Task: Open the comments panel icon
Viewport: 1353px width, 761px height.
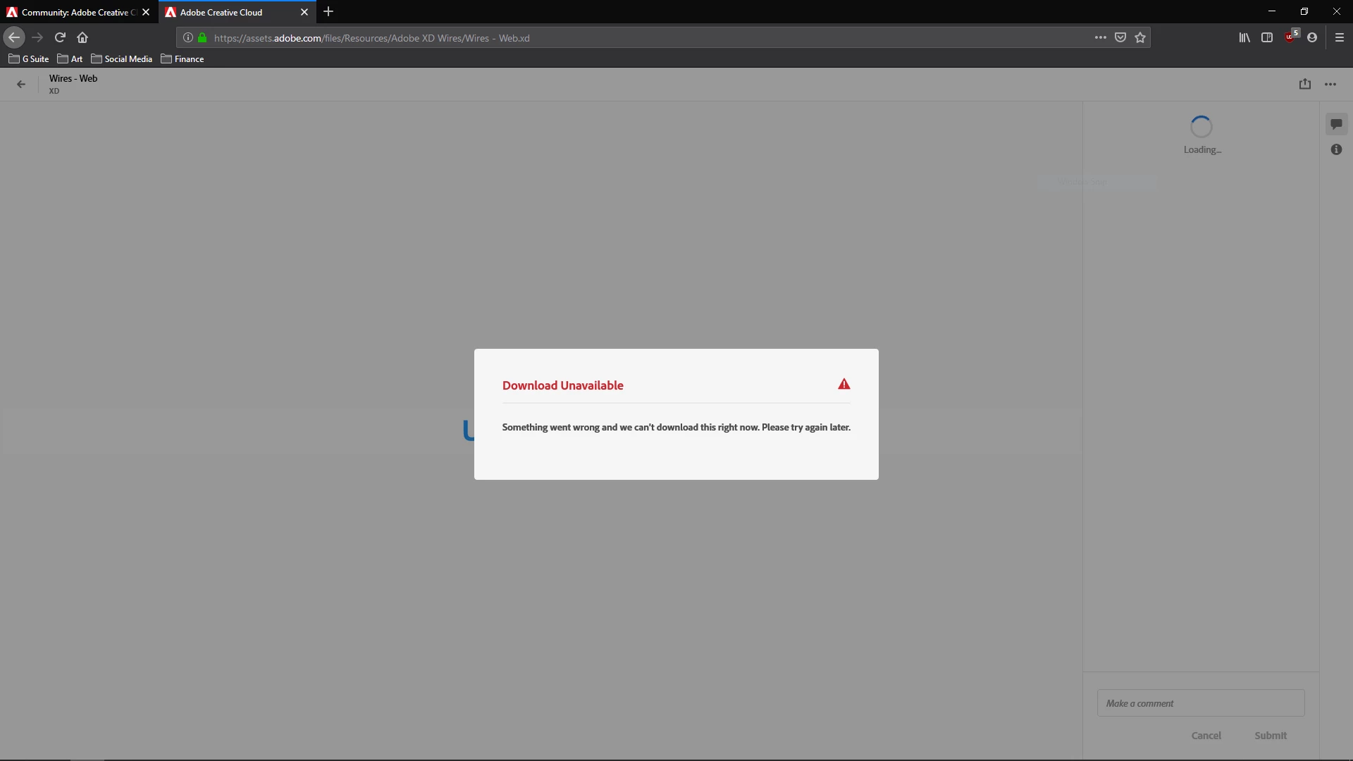Action: (x=1336, y=124)
